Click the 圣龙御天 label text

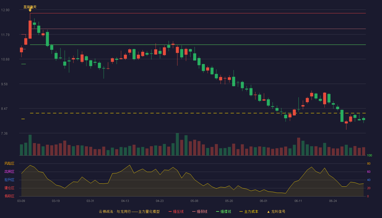30,7
